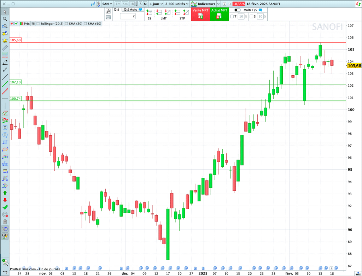This screenshot has height=276, width=362.
Task: Select the S weekly timeframe
Action: click(x=141, y=4)
